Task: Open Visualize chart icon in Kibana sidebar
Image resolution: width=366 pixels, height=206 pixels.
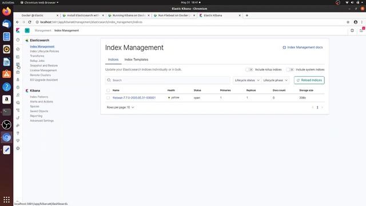Action: pyautogui.click(x=18, y=57)
